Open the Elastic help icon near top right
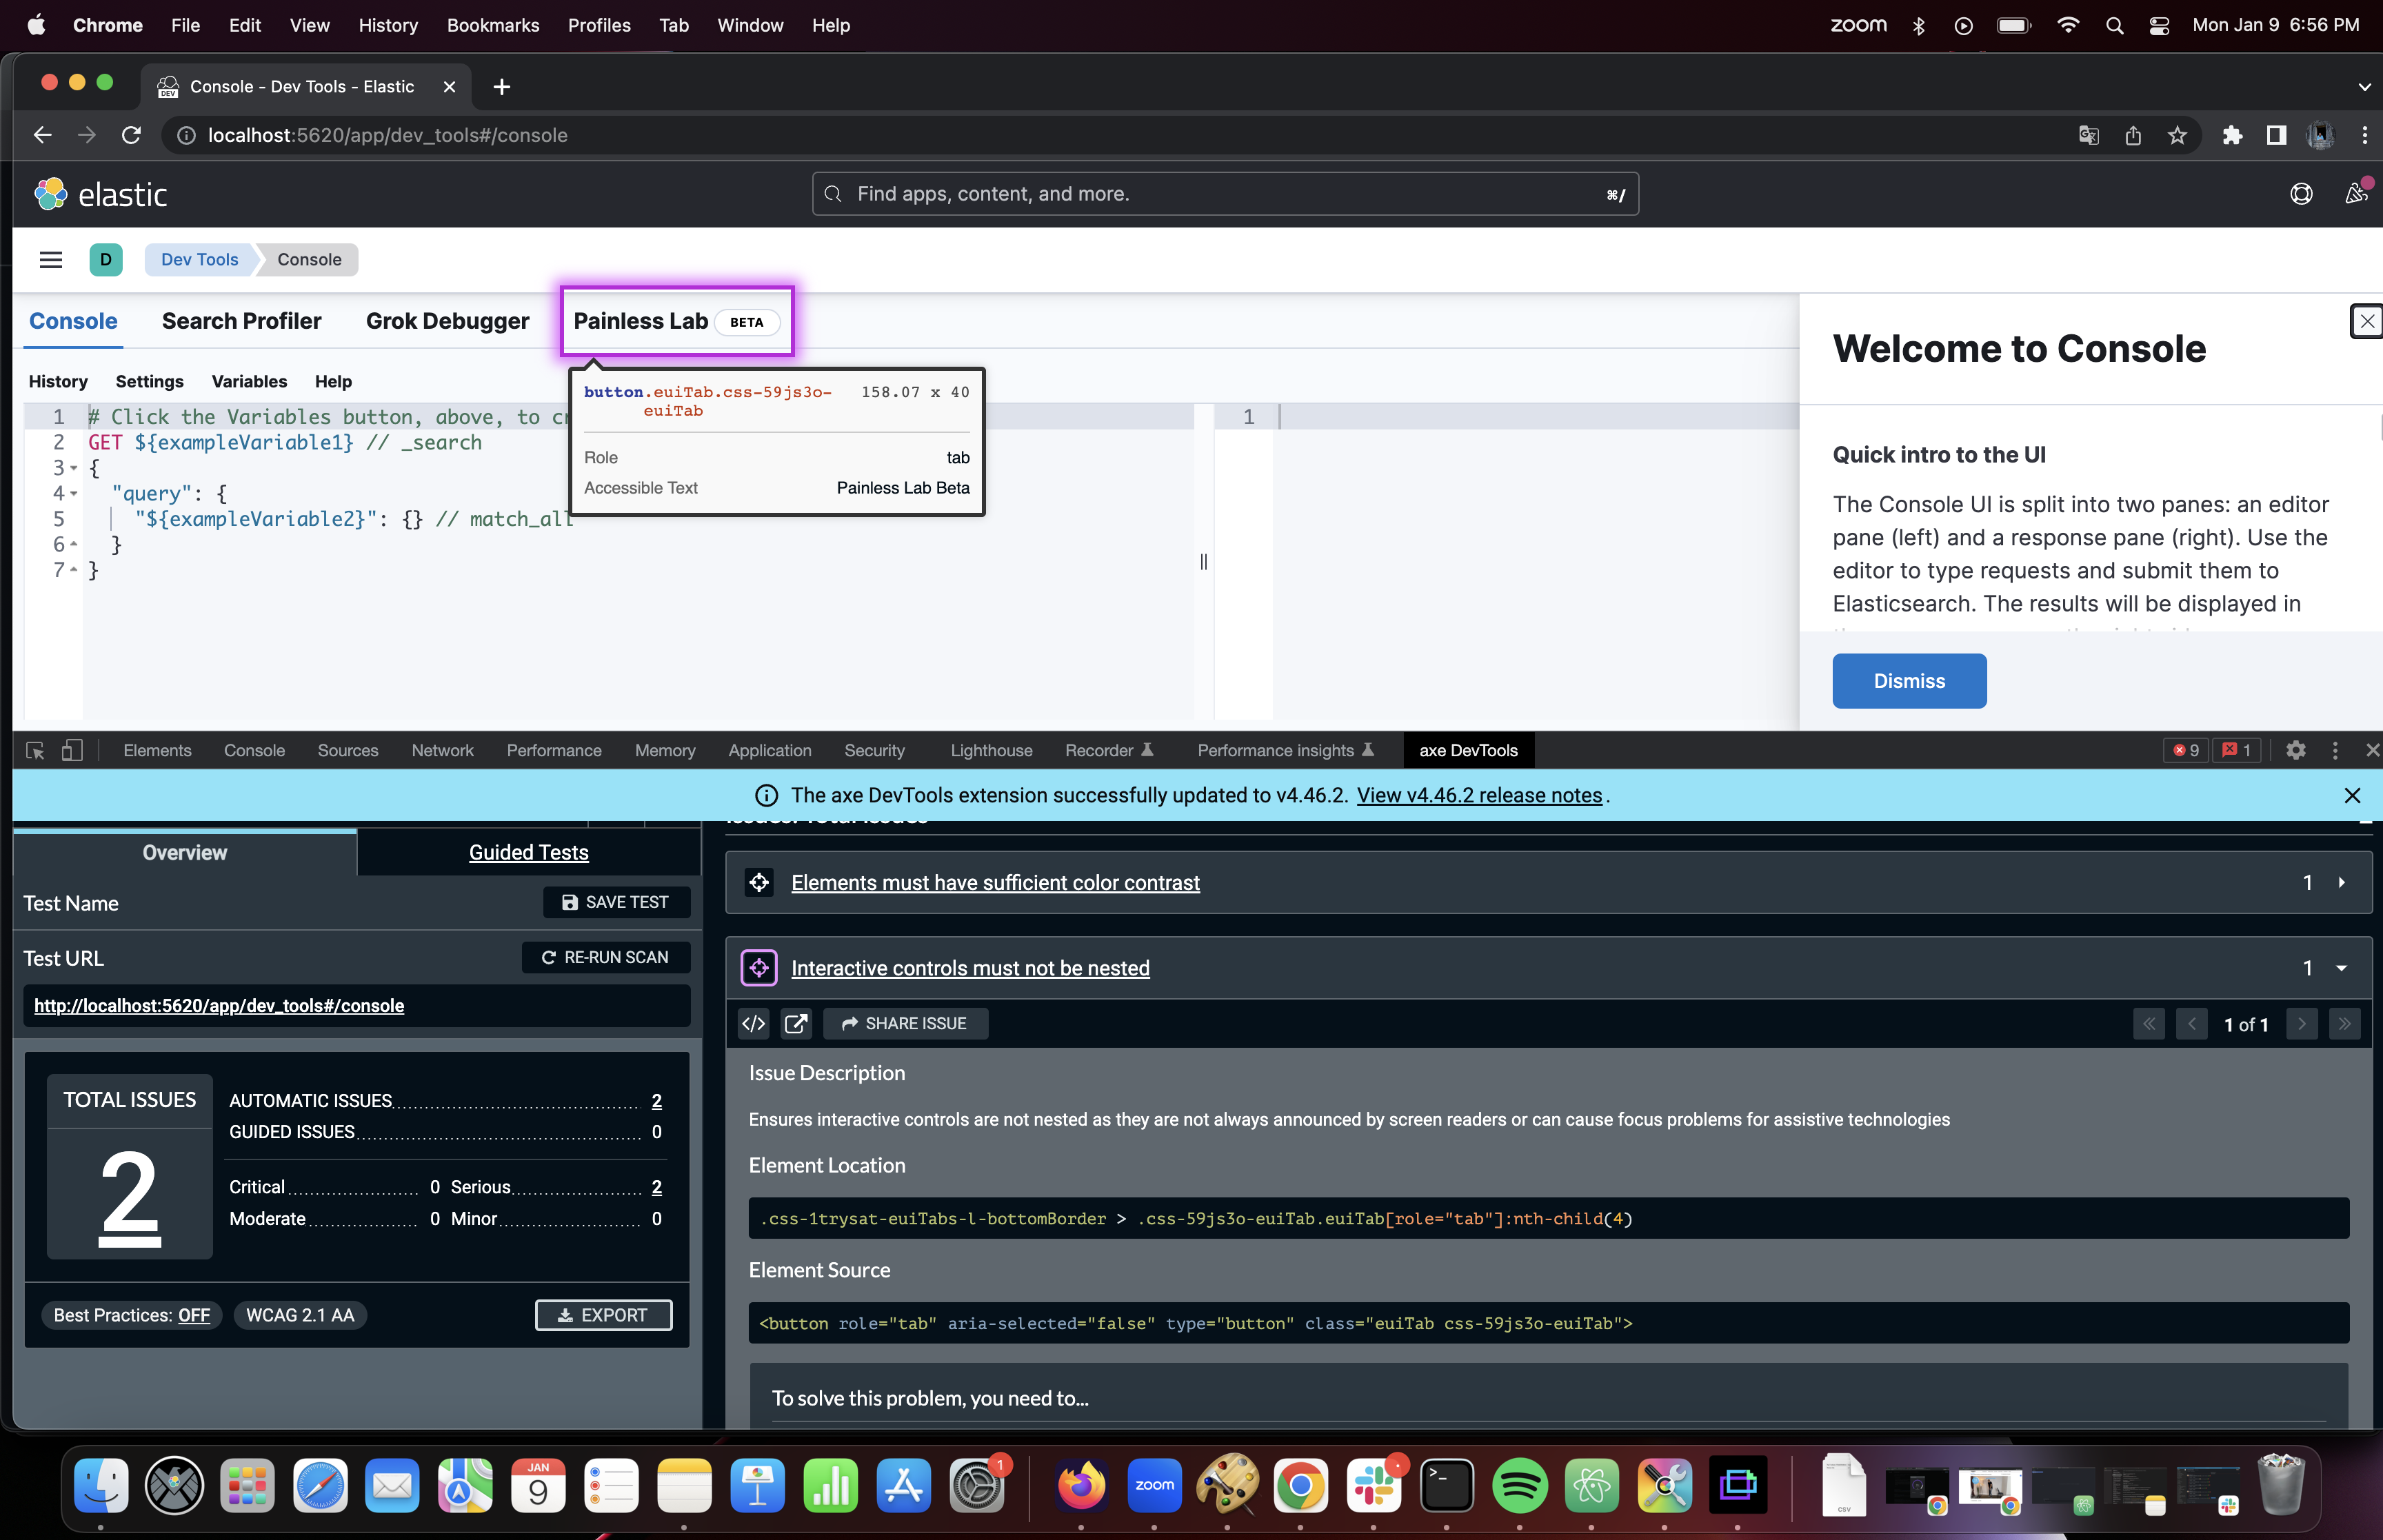Viewport: 2383px width, 1540px height. pos(2301,193)
